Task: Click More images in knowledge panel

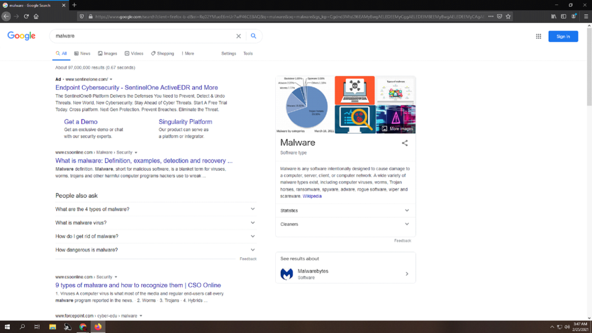Action: [397, 129]
